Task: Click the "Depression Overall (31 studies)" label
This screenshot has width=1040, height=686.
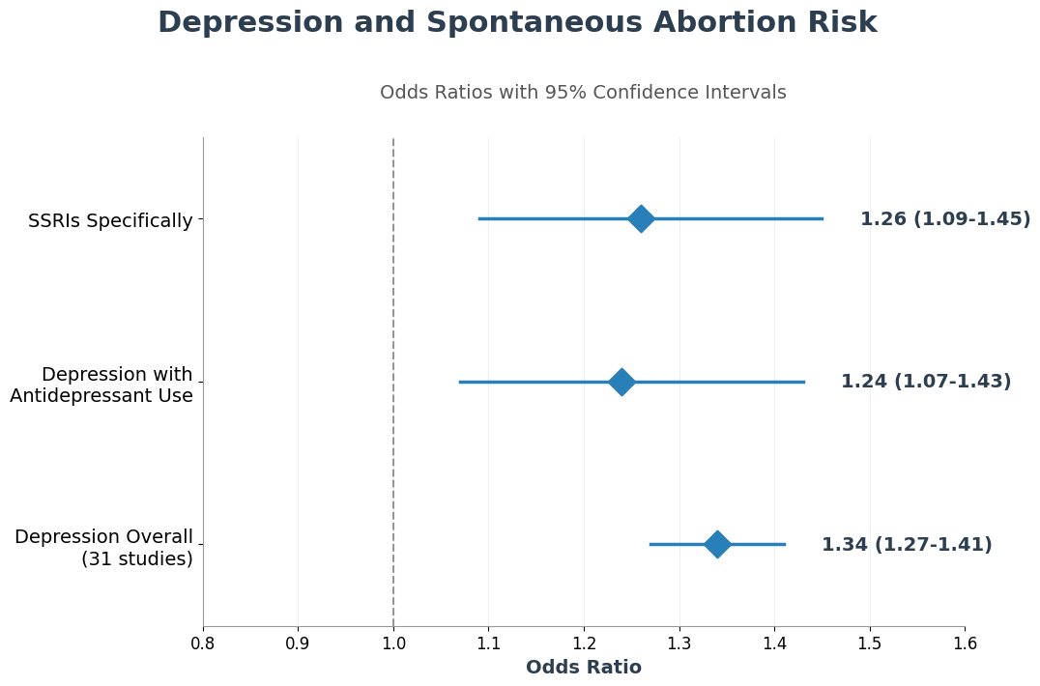Action: tap(103, 548)
